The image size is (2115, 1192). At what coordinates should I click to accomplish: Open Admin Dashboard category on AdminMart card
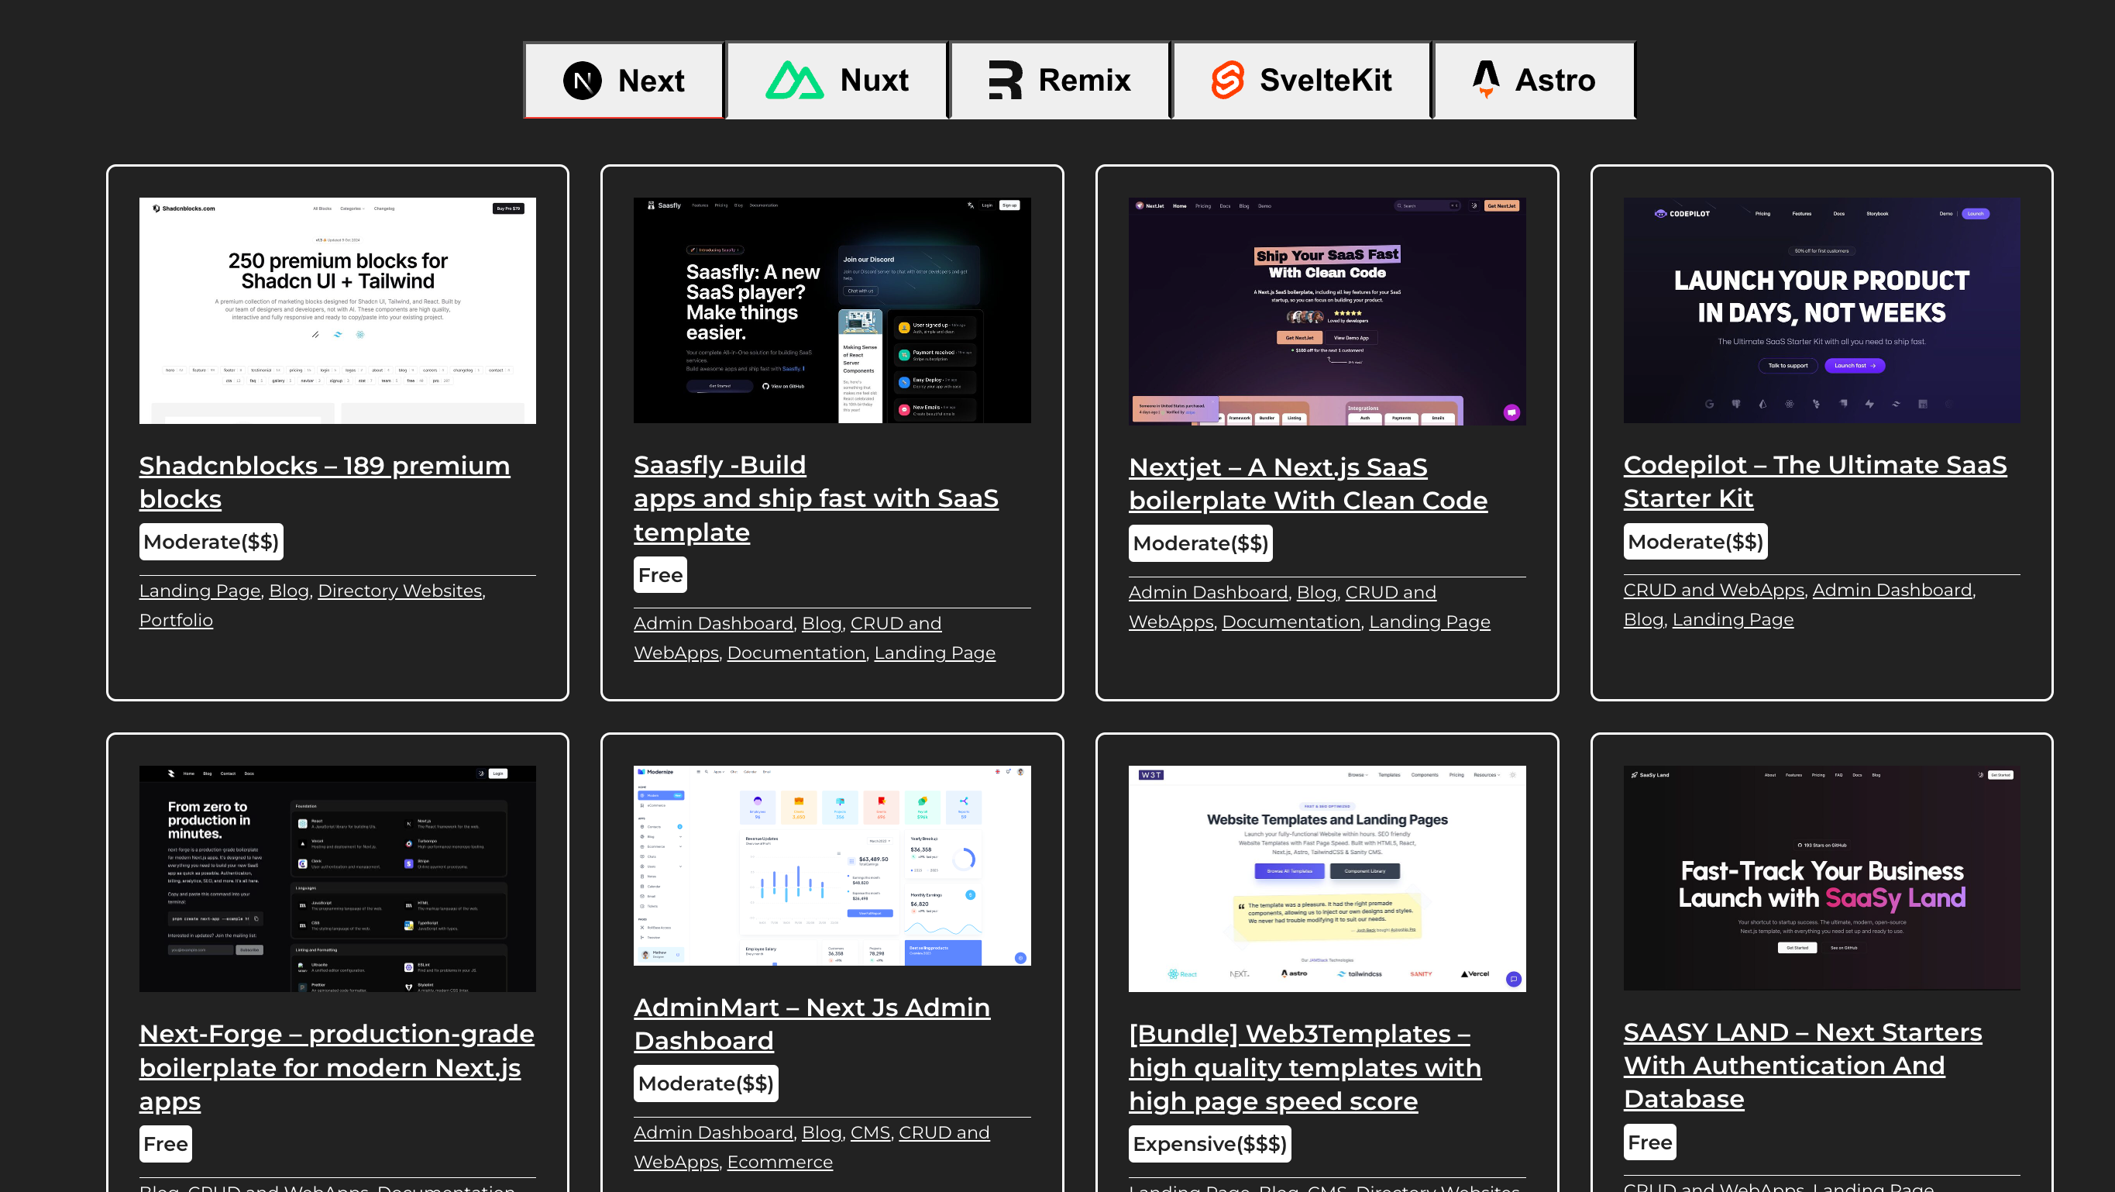(x=714, y=1133)
